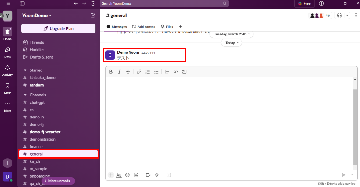Go forward with the right arrow
The image size is (360, 187).
coord(84,3)
